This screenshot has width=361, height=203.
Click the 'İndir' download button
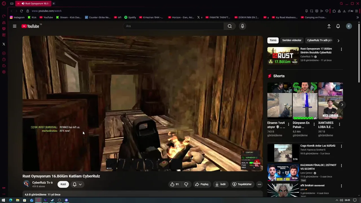tap(221, 184)
